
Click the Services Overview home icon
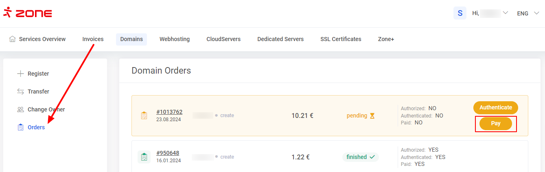pyautogui.click(x=13, y=39)
